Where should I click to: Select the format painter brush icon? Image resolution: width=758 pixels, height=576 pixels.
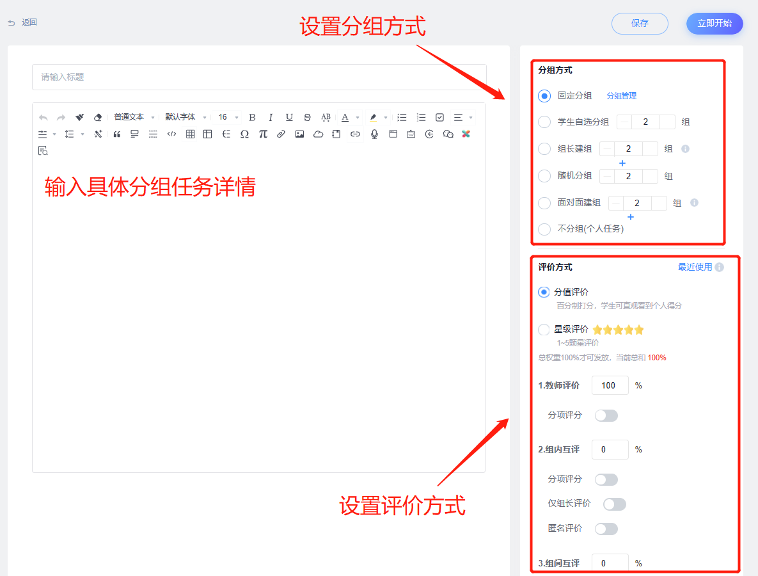tap(80, 117)
